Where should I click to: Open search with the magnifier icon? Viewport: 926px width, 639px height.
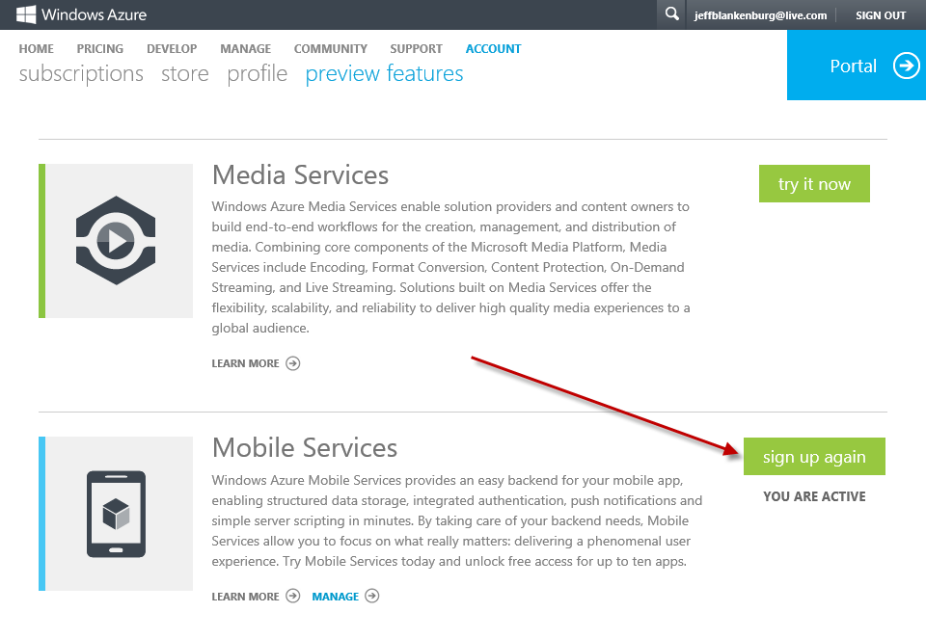[671, 14]
